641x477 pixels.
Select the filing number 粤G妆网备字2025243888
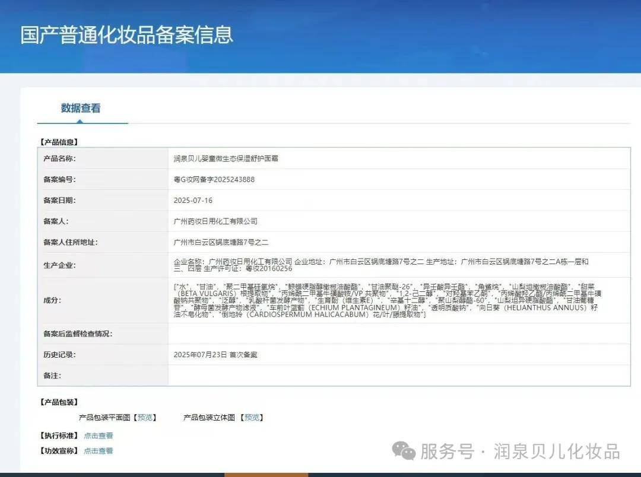(214, 179)
